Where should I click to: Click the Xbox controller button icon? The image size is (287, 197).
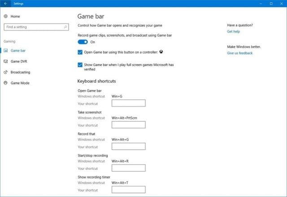(161, 52)
